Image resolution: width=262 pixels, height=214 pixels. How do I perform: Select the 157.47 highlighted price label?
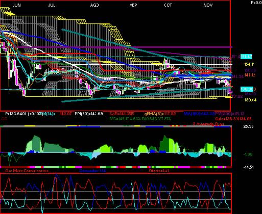point(246,57)
